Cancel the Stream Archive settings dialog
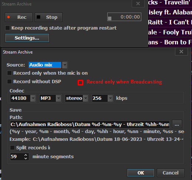The image size is (192, 180). coord(171,173)
